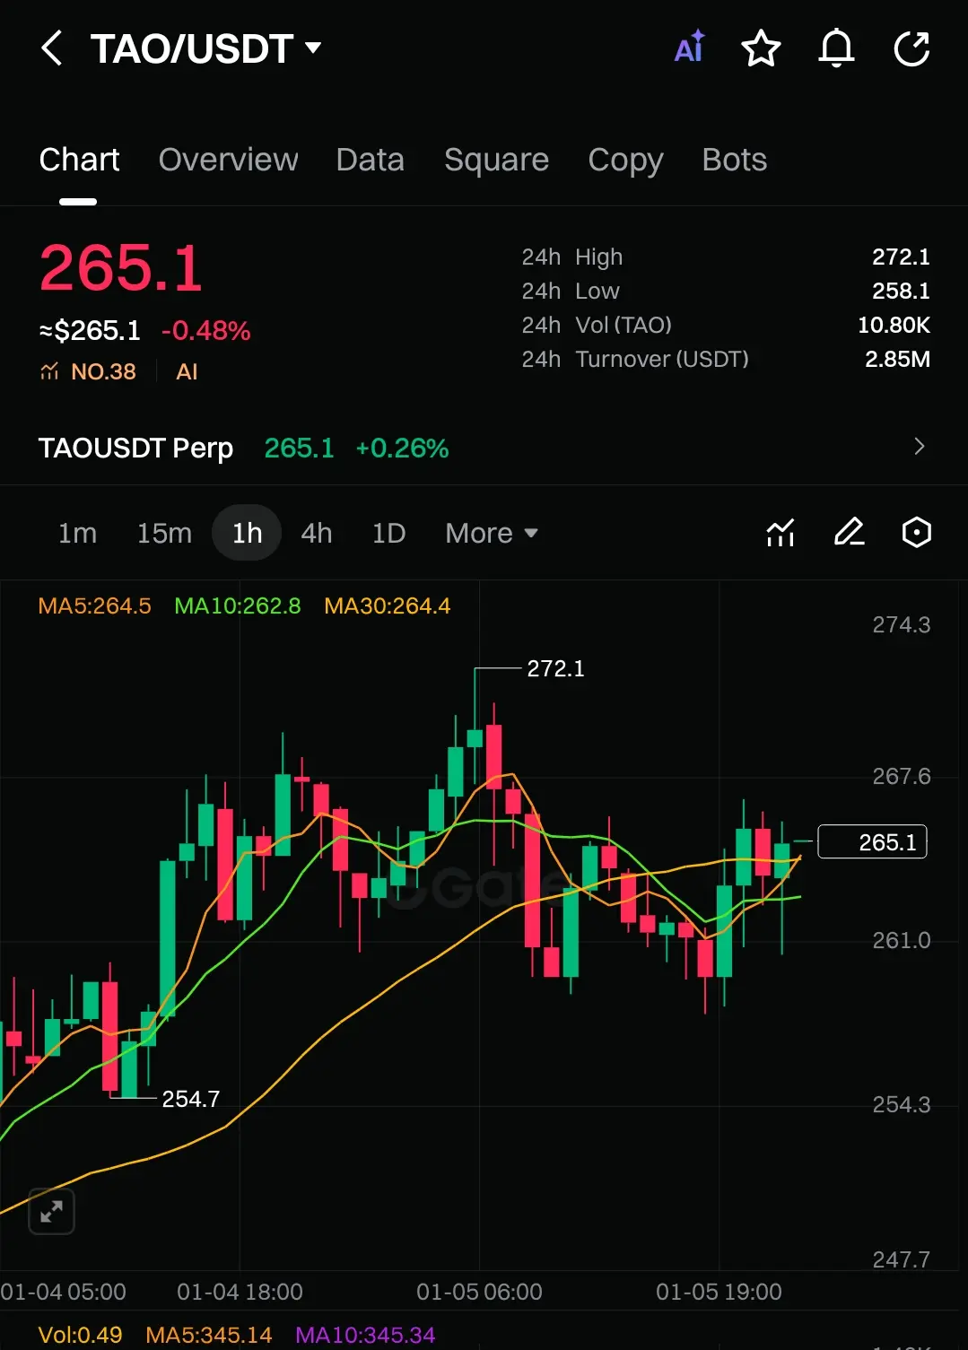
Task: Open chart indicators icon
Action: pyautogui.click(x=781, y=533)
